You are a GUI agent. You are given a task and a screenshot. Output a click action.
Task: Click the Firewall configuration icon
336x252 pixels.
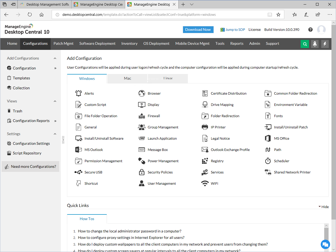click(x=142, y=116)
